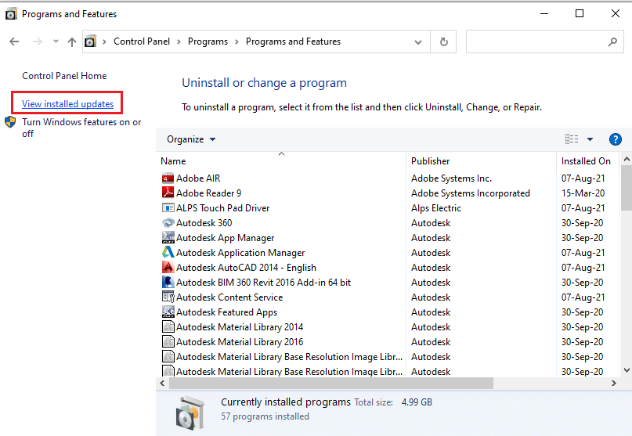Click the Autodesk 360 icon

(x=168, y=223)
